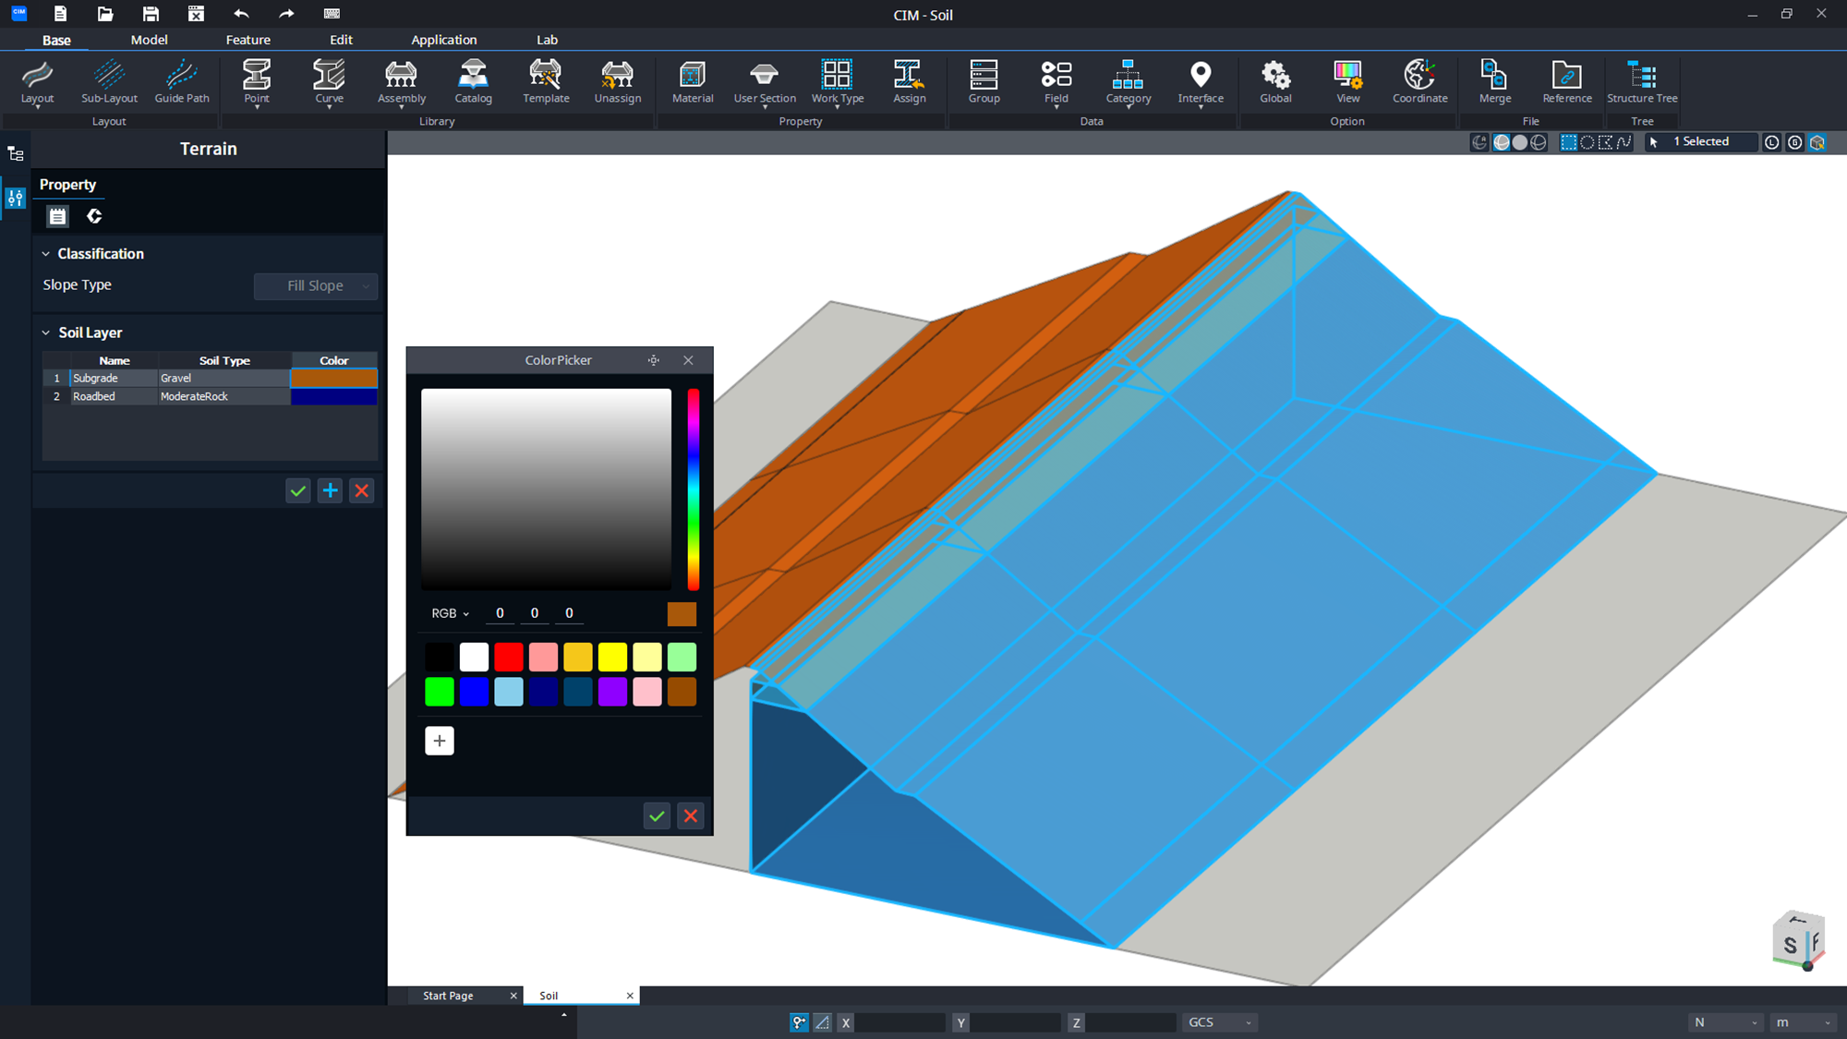Open the Work Type tool
Screen dimensions: 1847x1039
(838, 82)
